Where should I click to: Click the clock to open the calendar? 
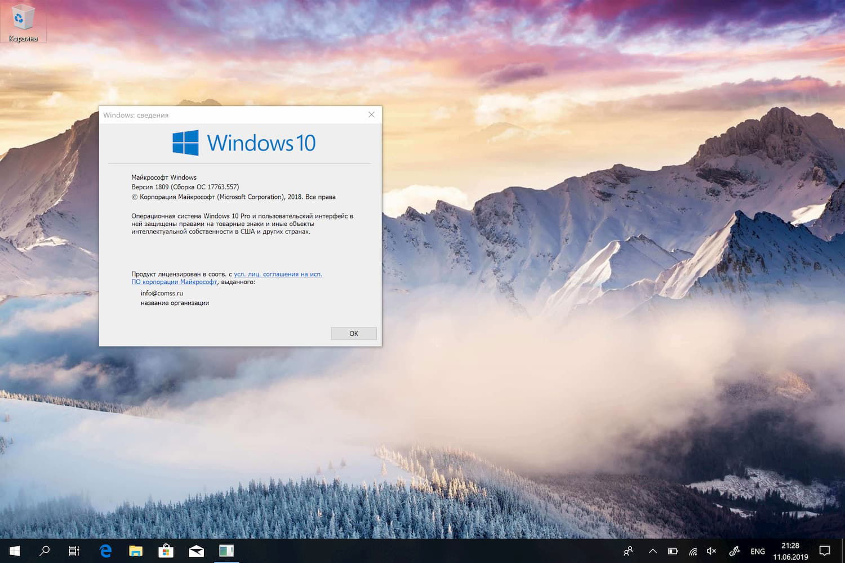[791, 551]
